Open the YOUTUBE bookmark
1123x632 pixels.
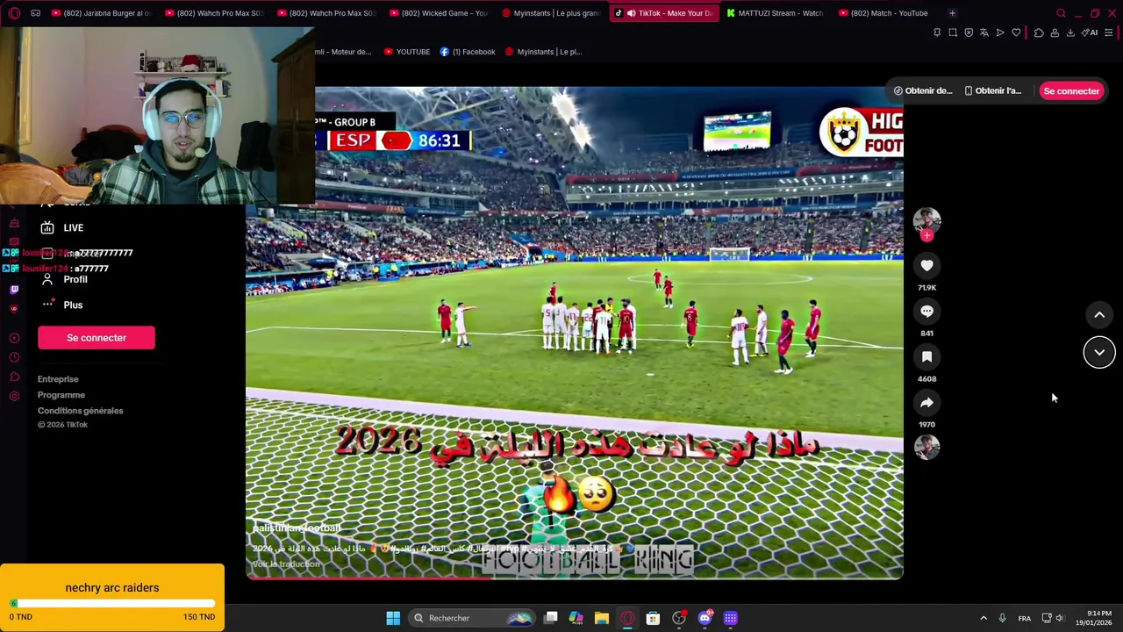(406, 52)
